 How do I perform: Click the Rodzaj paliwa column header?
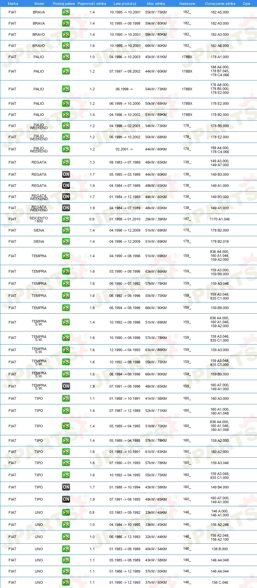tap(64, 4)
